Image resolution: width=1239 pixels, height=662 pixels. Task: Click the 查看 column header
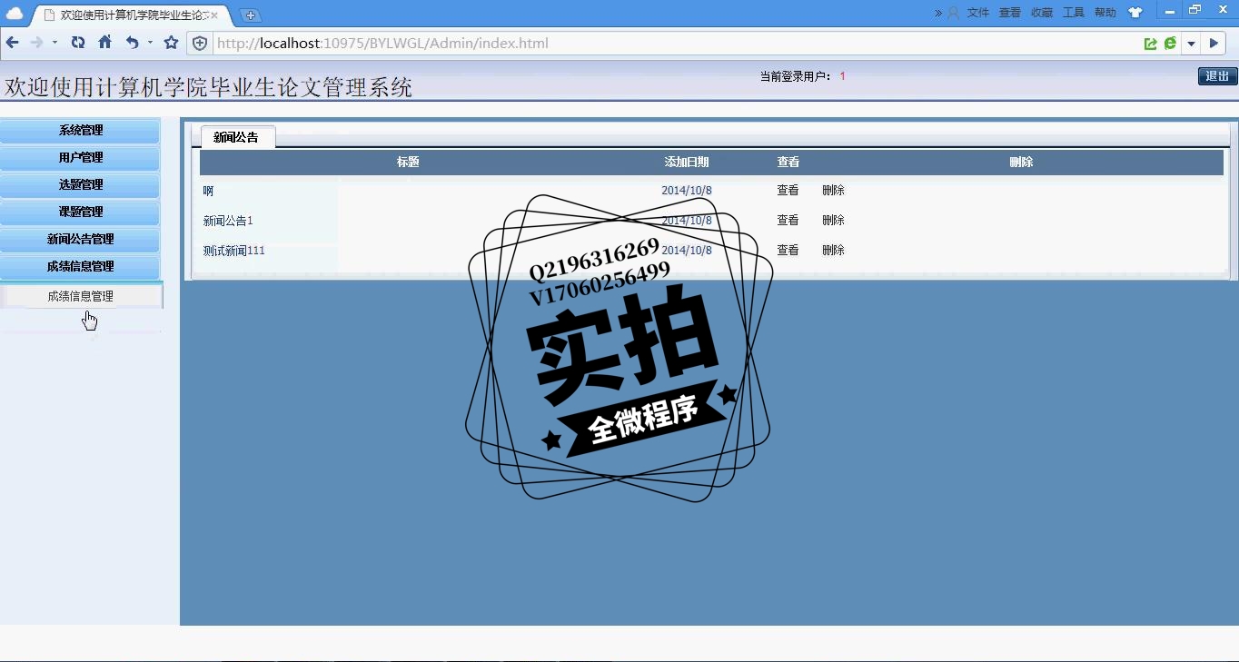[x=788, y=163]
